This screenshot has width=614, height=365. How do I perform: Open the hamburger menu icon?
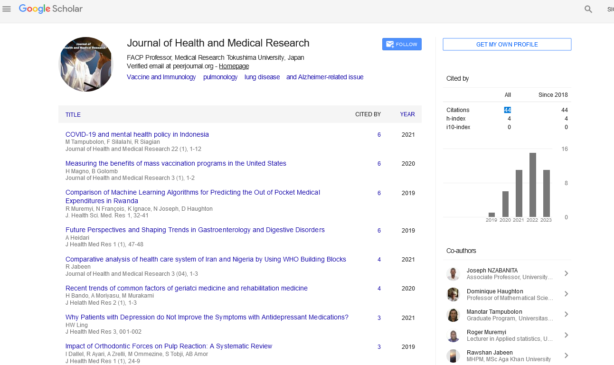pos(7,9)
